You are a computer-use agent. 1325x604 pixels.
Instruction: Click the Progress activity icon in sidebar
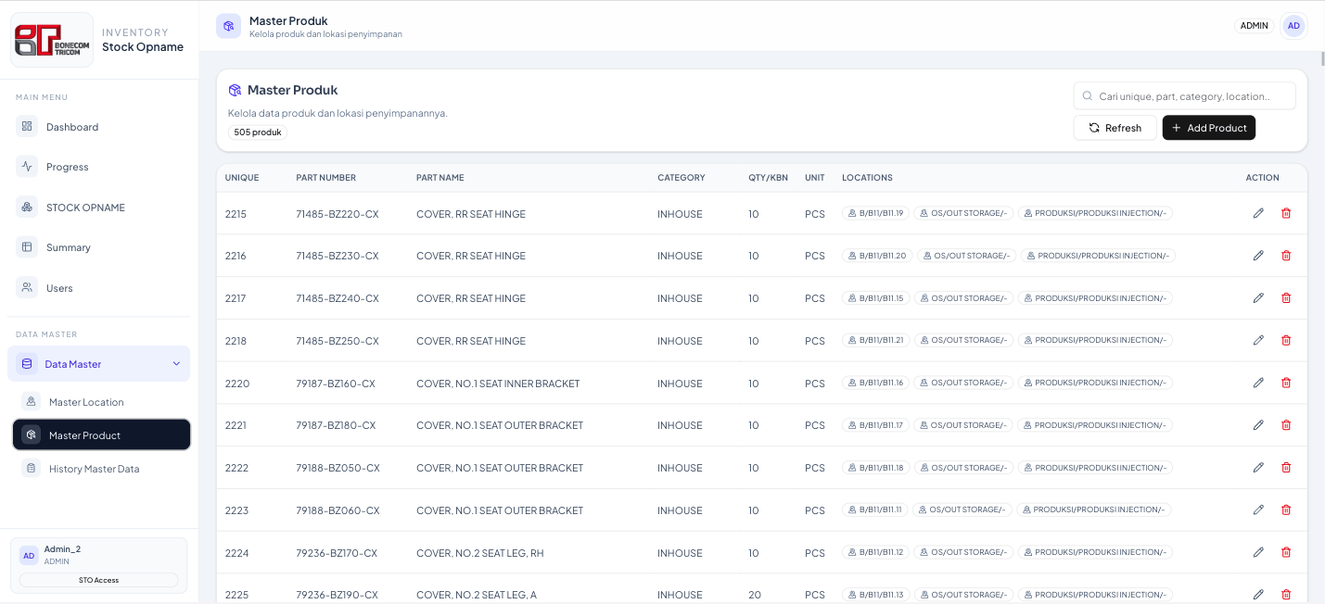click(27, 167)
